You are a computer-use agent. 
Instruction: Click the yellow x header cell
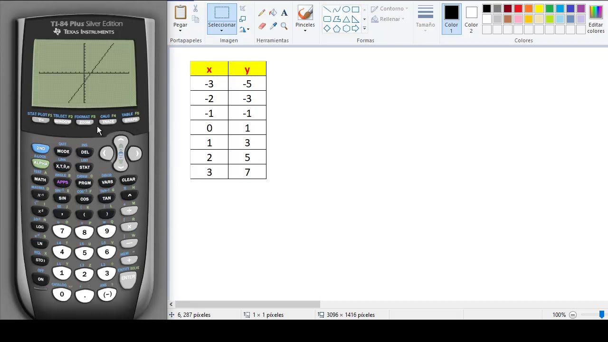click(209, 69)
